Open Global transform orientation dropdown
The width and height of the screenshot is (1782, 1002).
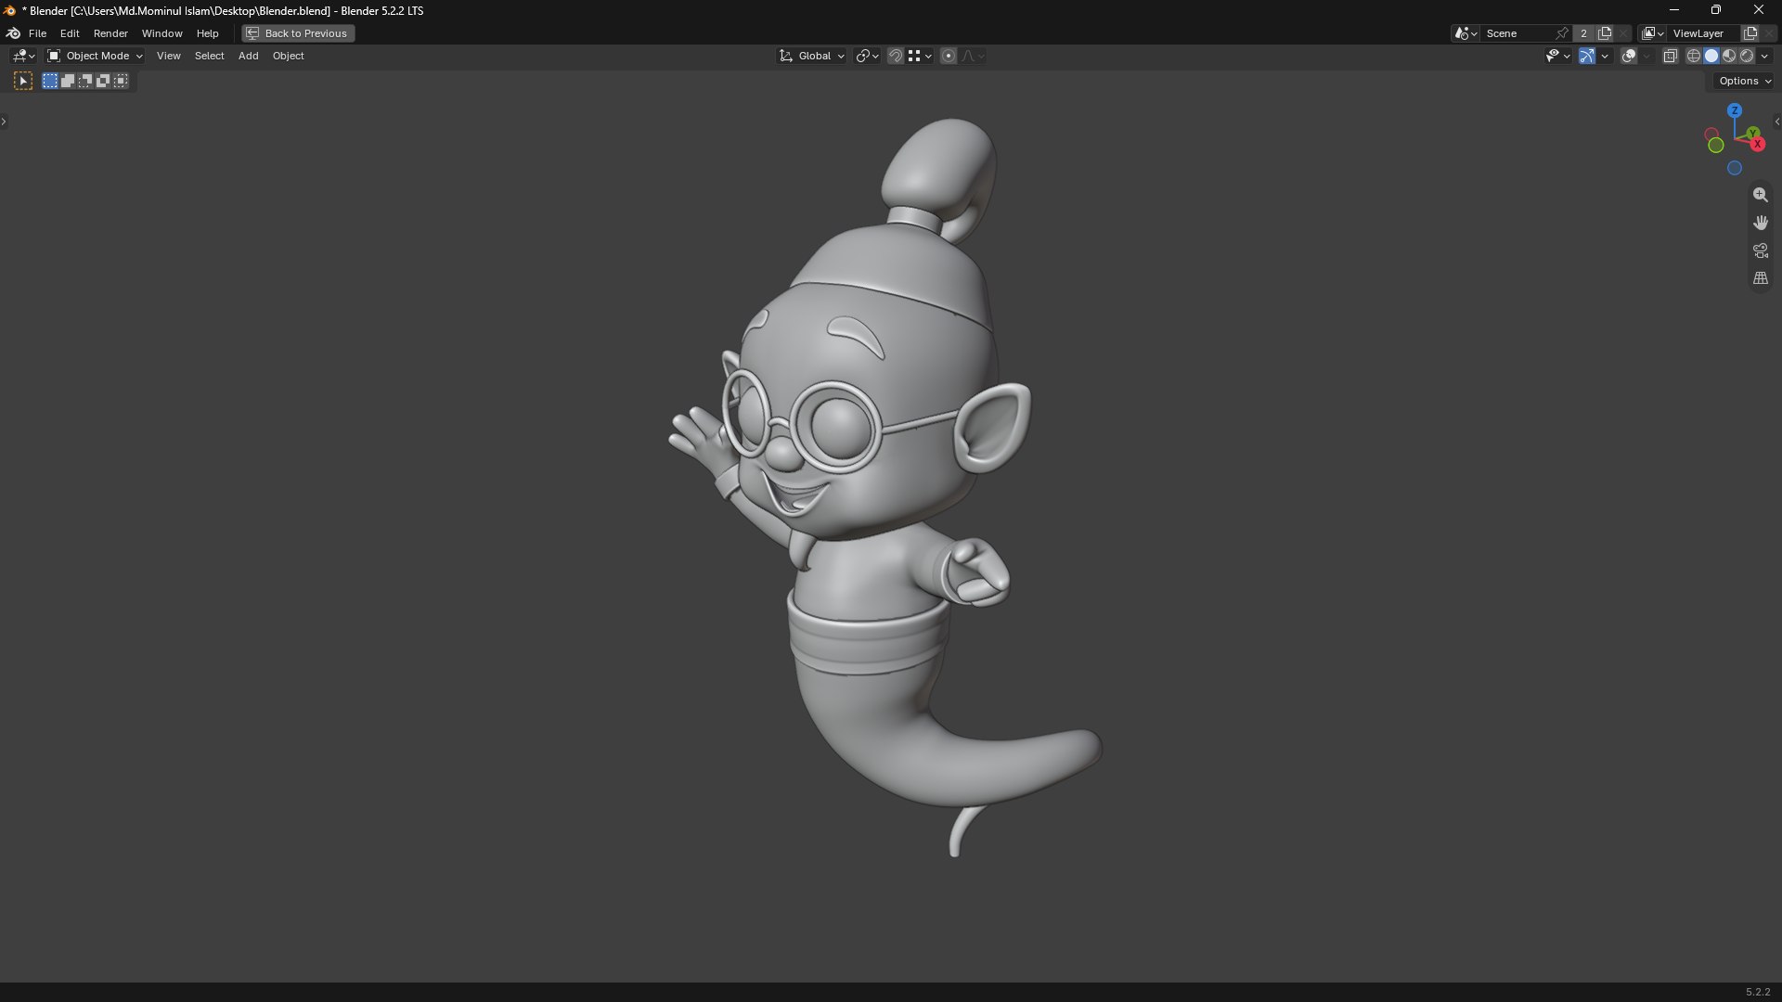812,57
